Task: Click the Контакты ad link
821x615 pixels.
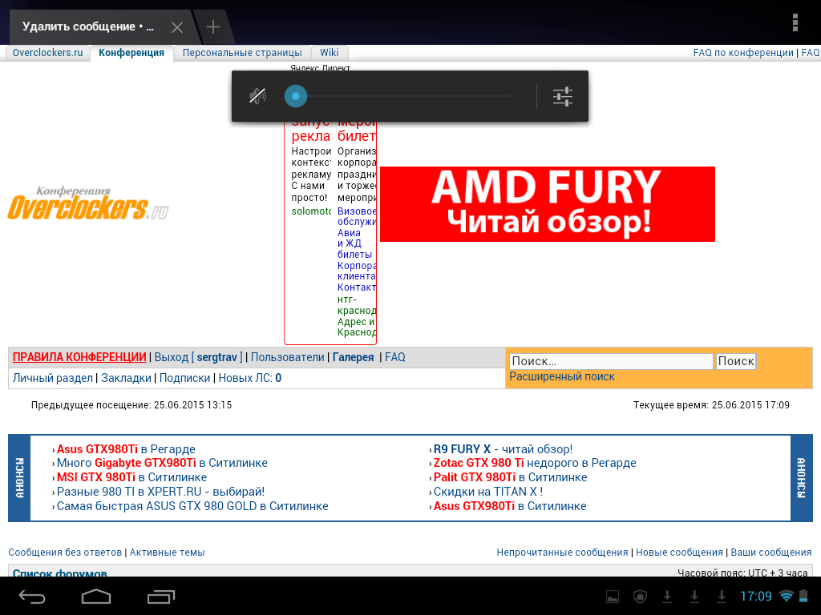Action: click(x=357, y=287)
